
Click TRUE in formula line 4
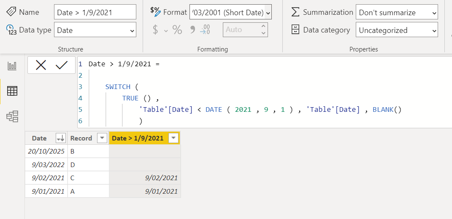130,98
